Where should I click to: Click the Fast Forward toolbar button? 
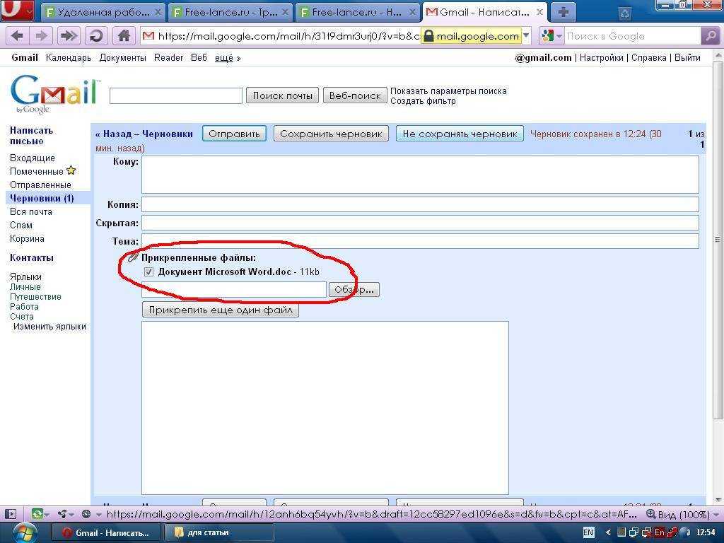pos(69,36)
